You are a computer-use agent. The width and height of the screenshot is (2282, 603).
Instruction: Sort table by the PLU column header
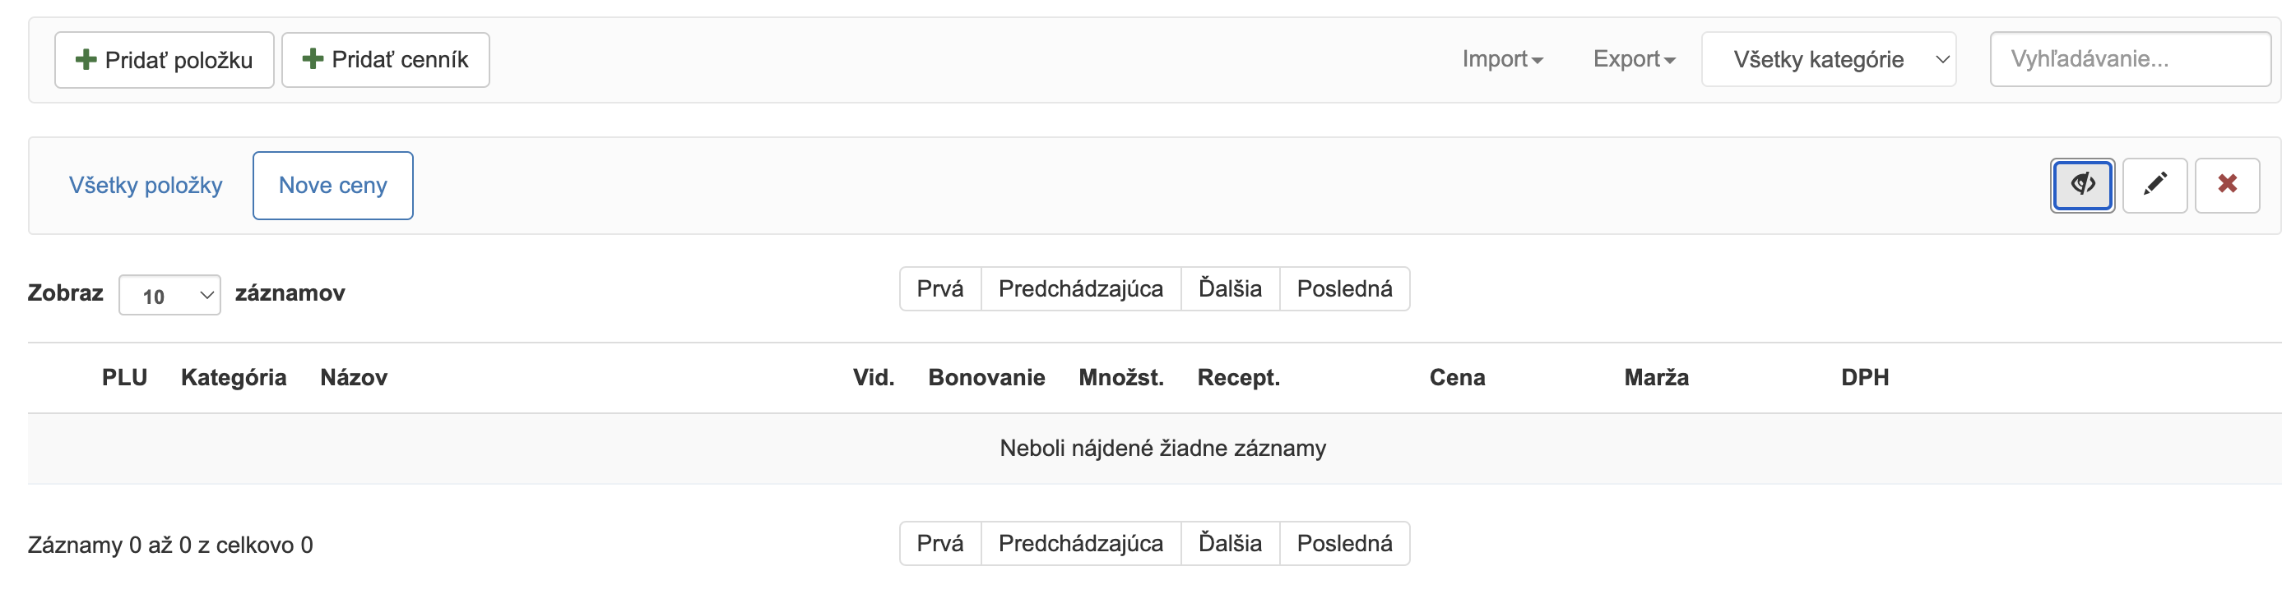(x=124, y=379)
